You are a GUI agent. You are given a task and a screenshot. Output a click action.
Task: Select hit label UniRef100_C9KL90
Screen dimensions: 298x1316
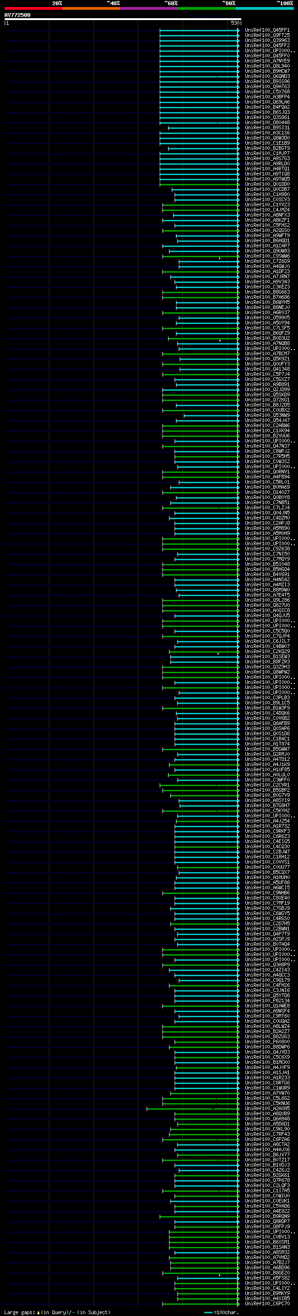(267, 1129)
